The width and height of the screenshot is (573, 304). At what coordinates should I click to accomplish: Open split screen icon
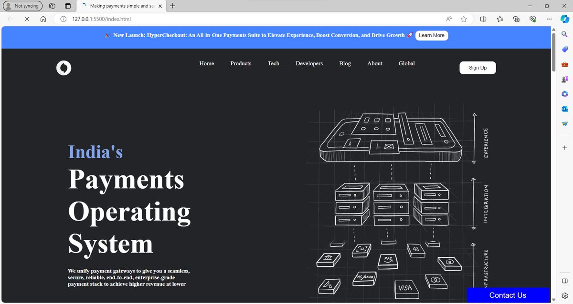point(483,19)
